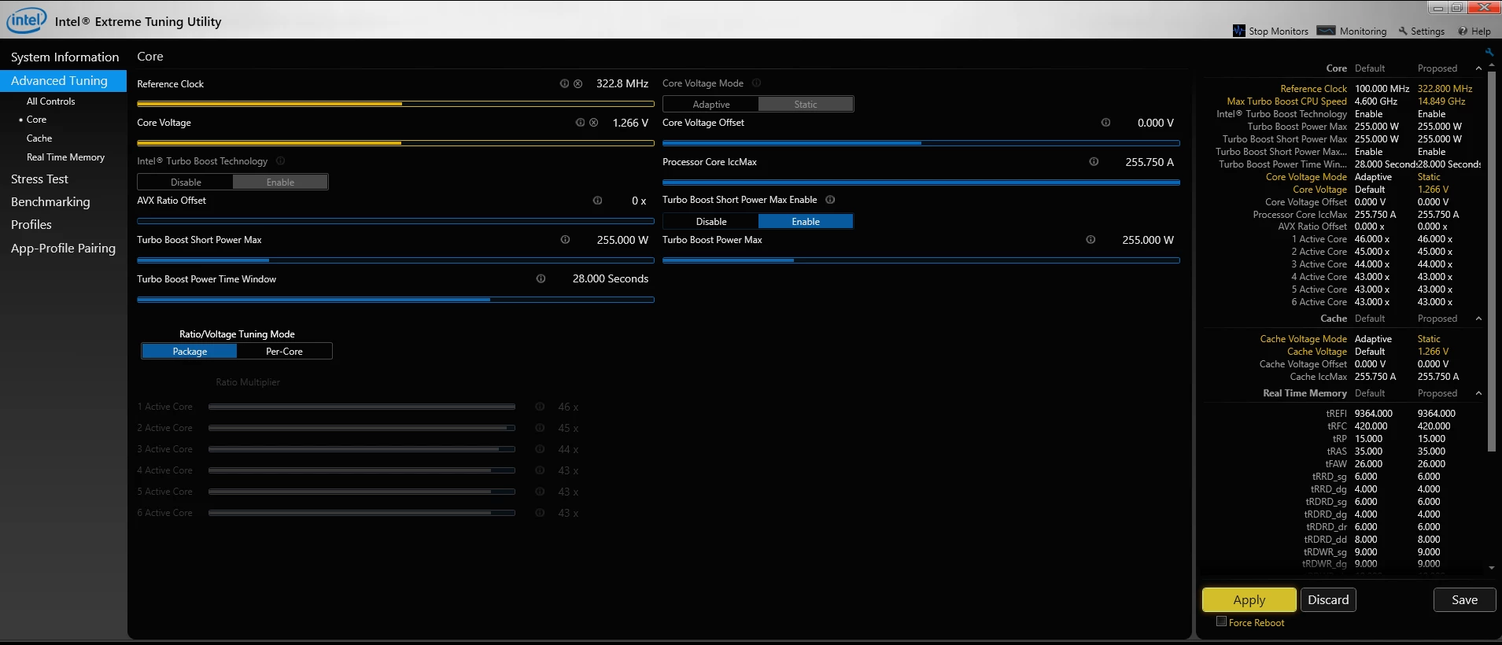
Task: Show AVX Ratio Offset info icon
Action: pos(597,201)
